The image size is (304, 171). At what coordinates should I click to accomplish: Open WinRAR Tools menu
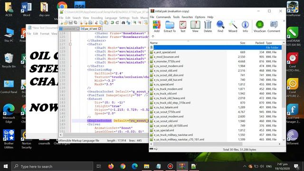176,17
